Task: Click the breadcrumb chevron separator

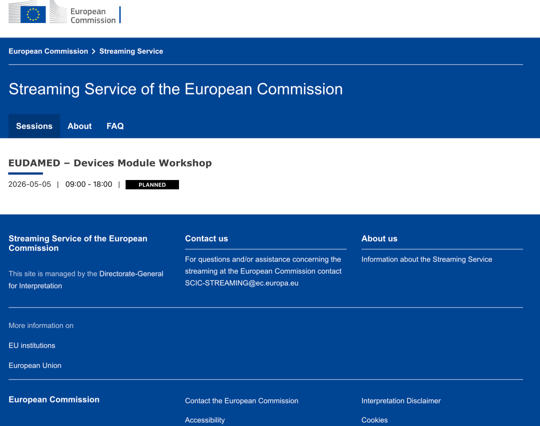Action: 93,51
